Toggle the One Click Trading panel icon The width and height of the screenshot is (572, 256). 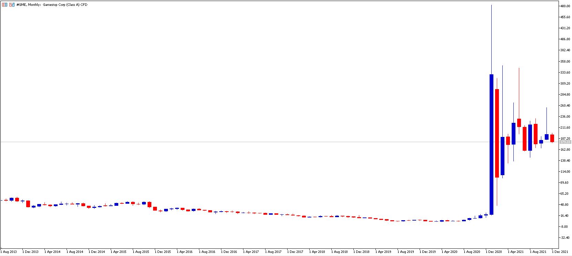12,5
